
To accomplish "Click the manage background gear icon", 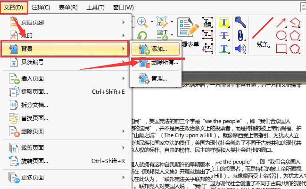I will (x=144, y=79).
